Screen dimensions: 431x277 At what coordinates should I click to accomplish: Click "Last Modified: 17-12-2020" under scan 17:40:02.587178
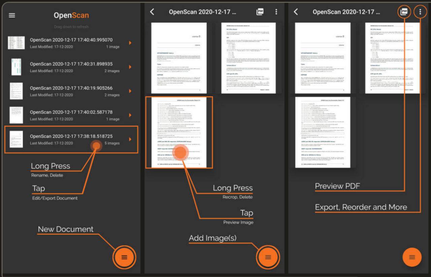pos(51,119)
